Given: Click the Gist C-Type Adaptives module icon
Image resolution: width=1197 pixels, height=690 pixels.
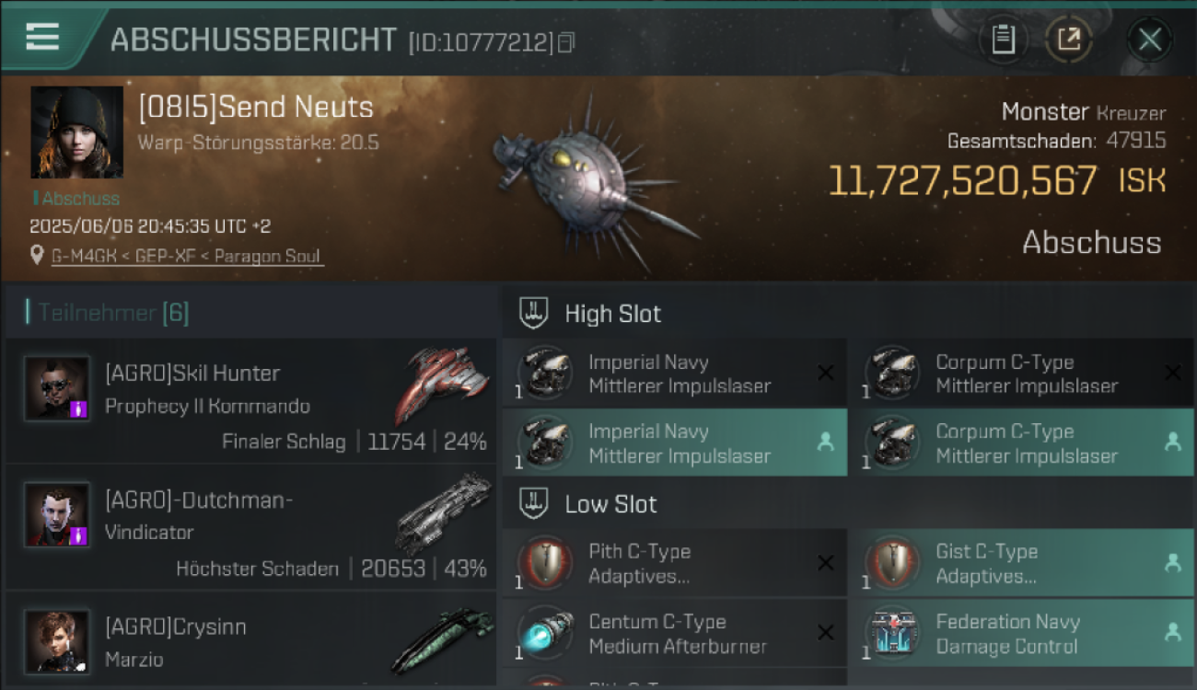Looking at the screenshot, I should [x=893, y=563].
